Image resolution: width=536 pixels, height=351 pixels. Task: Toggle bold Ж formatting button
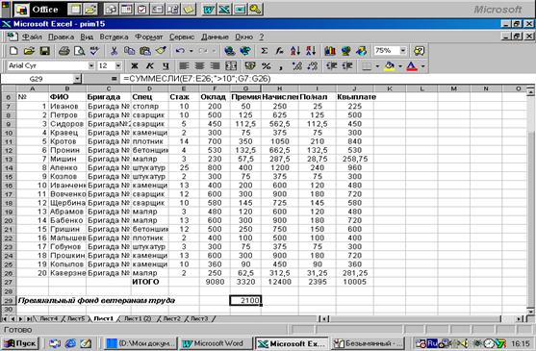tap(135, 66)
